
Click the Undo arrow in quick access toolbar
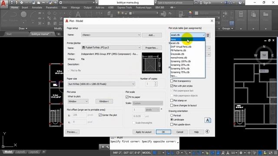(44, 3)
